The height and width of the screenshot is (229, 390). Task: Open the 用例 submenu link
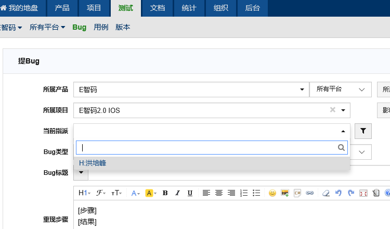click(101, 27)
